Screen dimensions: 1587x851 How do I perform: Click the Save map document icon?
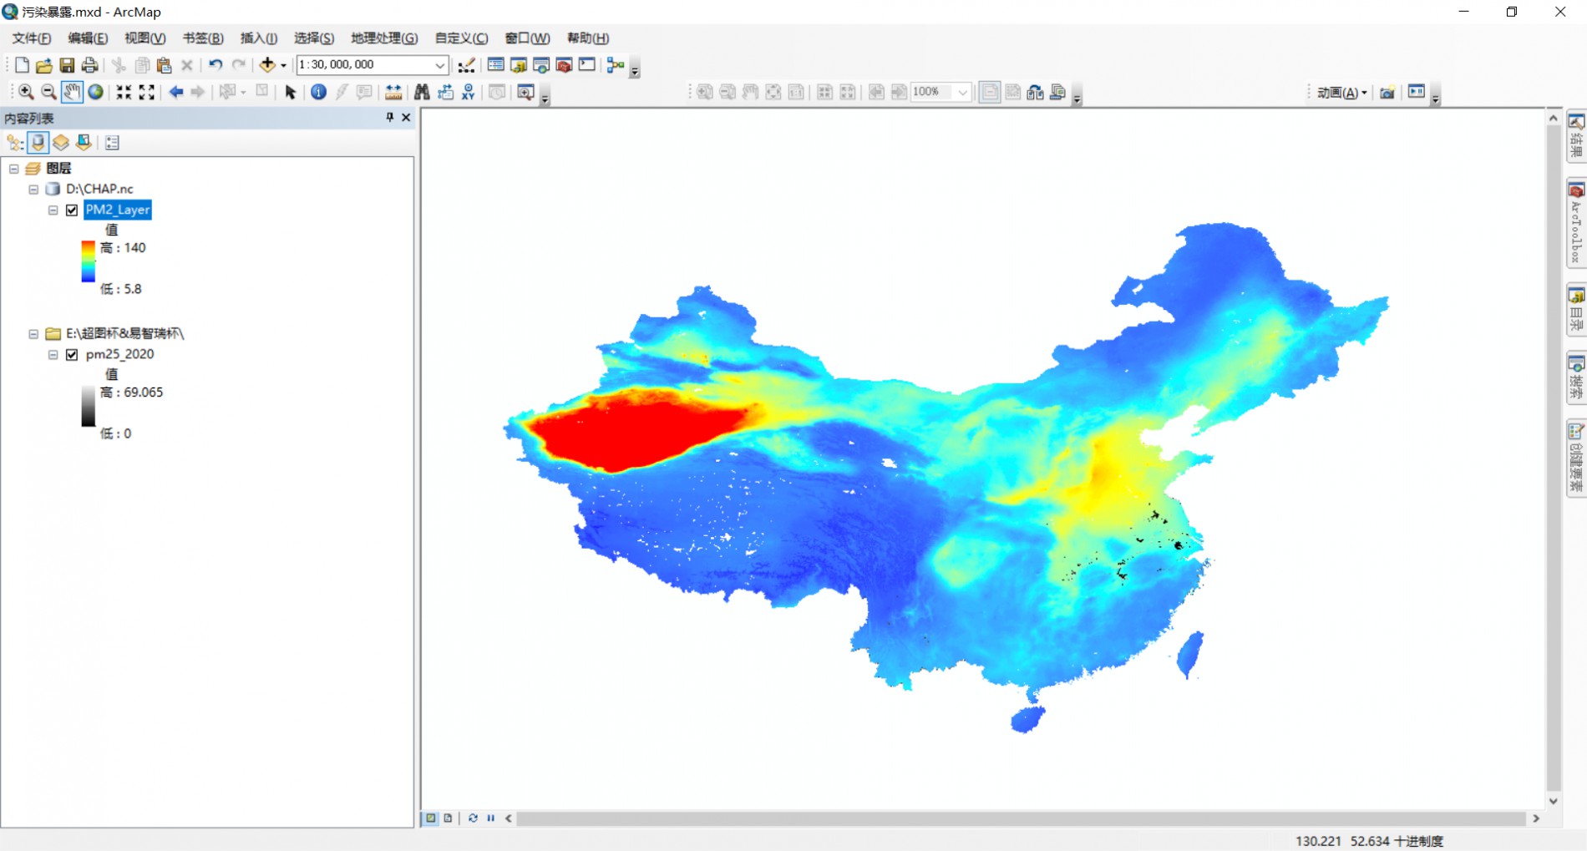(x=67, y=65)
